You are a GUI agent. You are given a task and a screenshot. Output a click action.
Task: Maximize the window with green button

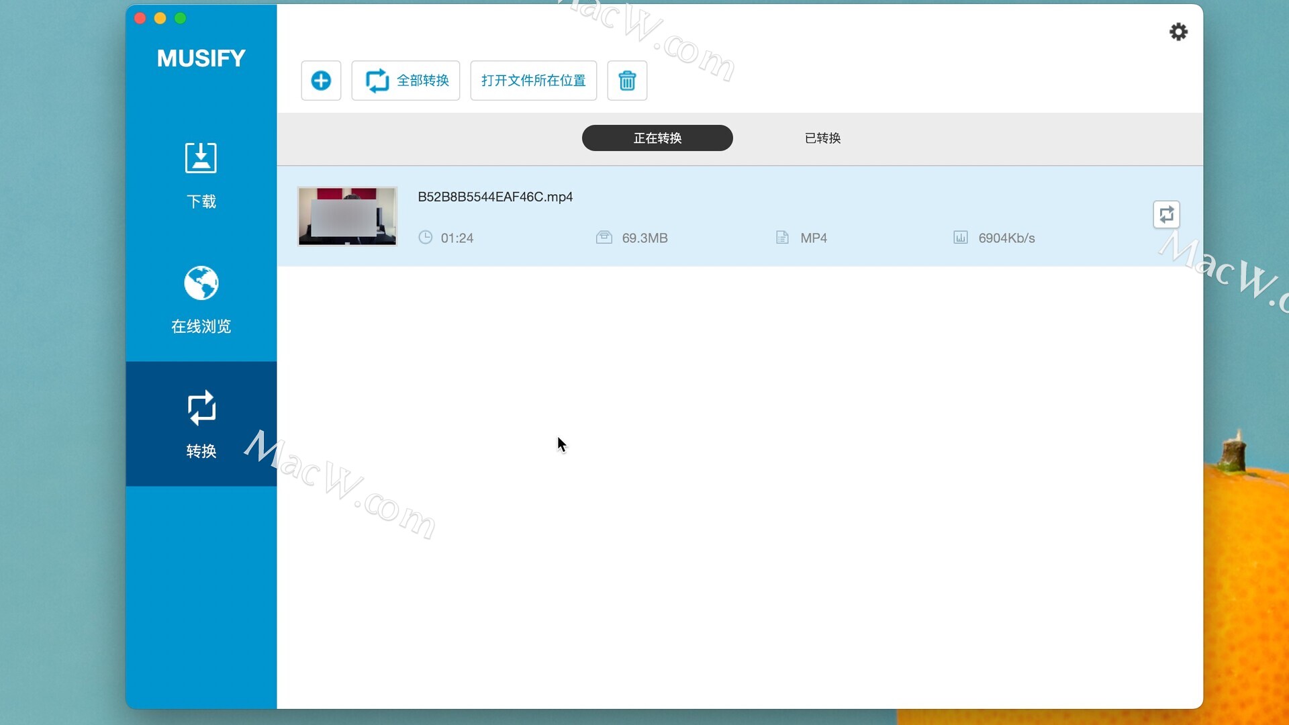tap(180, 18)
